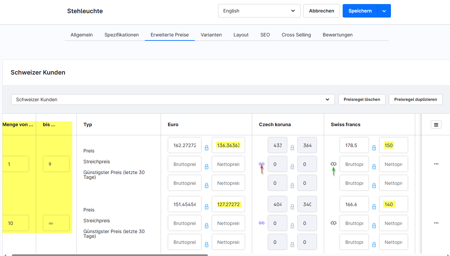Viewport: 450px width, 256px height.
Task: Click Swiss francs lock icon next to 166.6
Action: 374,207
